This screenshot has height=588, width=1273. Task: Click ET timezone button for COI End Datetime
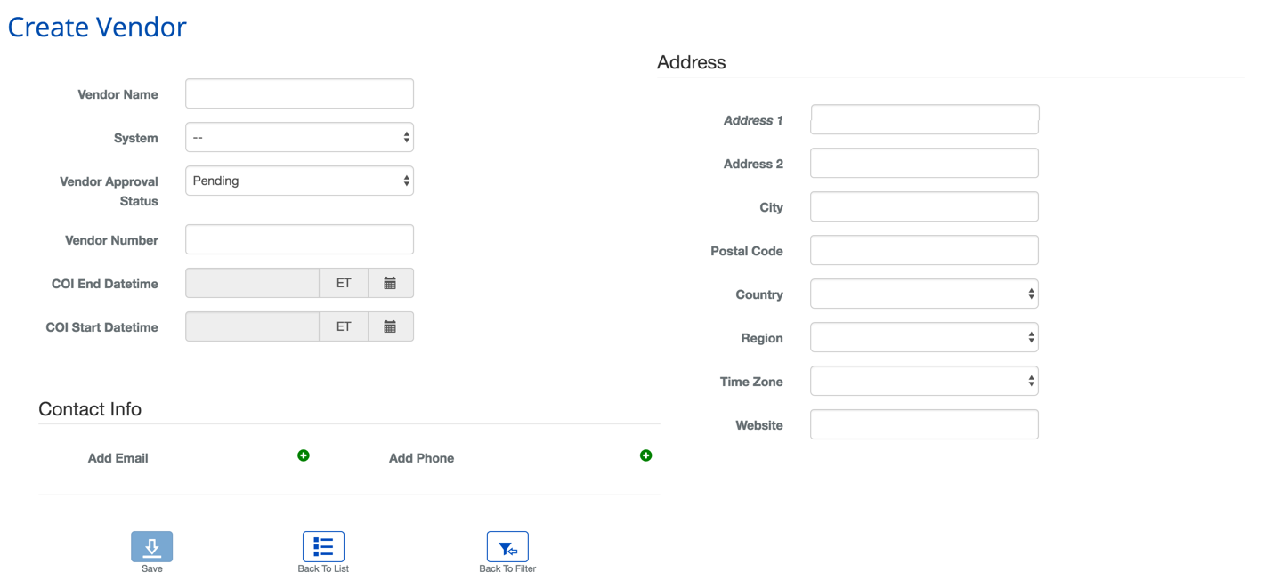click(344, 283)
